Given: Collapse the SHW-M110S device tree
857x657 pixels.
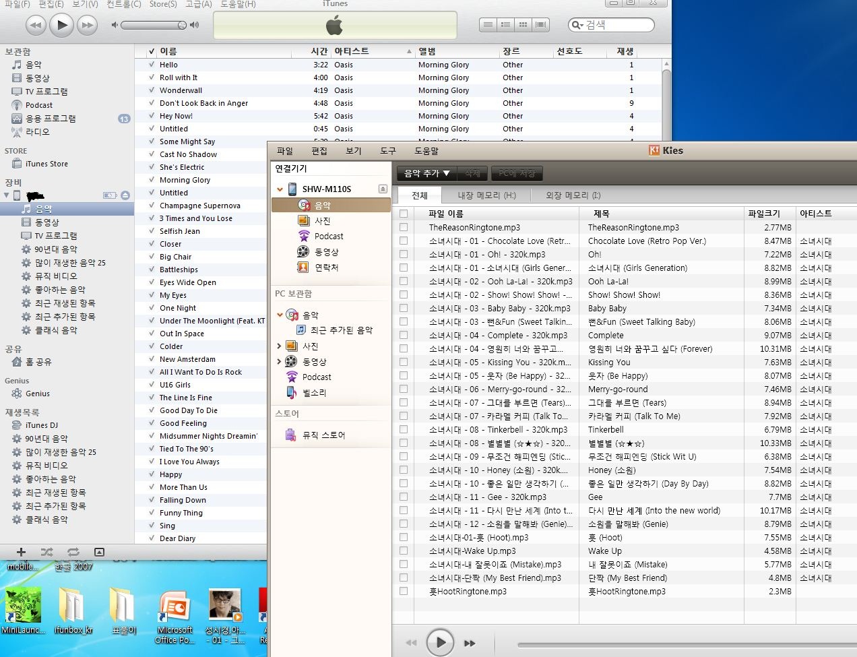Looking at the screenshot, I should (280, 189).
